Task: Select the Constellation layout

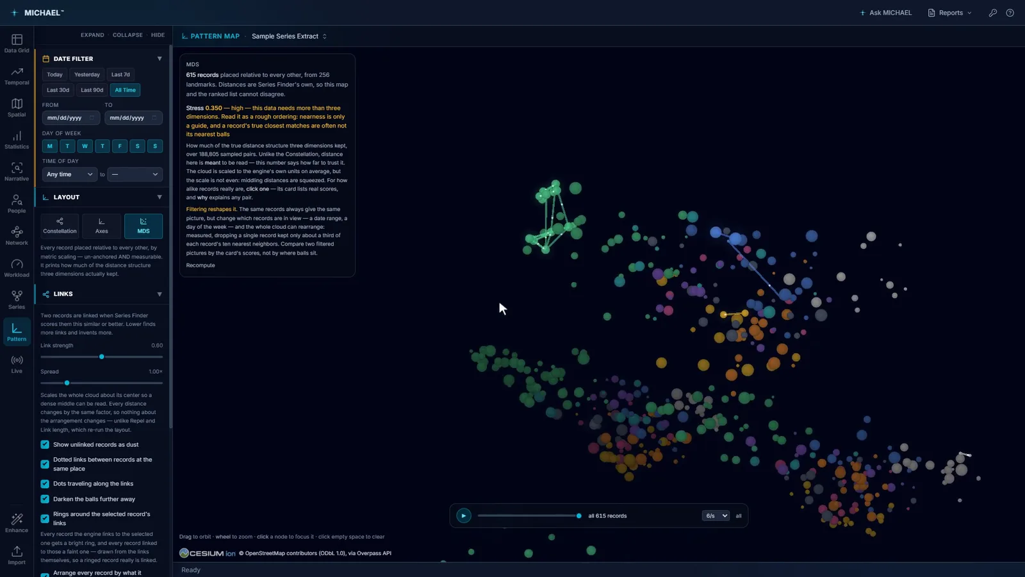Action: pos(60,226)
